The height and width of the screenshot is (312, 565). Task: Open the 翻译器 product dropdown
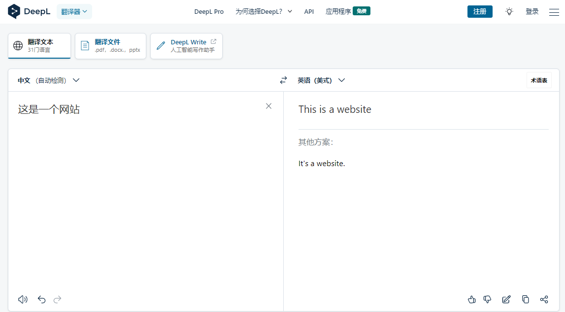(74, 11)
